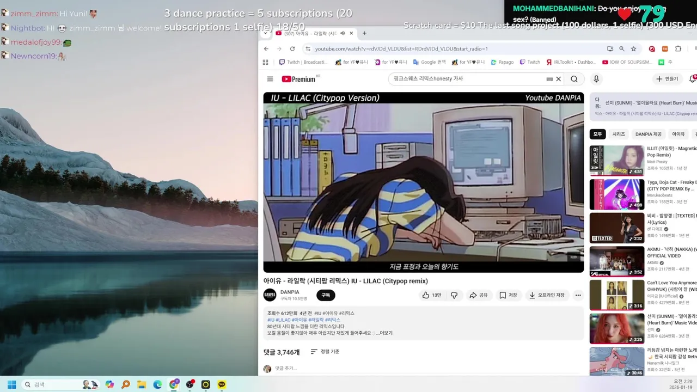Open Microsoft Edge from taskbar

pos(157,384)
